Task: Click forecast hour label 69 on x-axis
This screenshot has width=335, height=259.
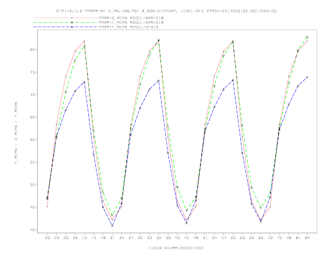Action: coord(261,238)
